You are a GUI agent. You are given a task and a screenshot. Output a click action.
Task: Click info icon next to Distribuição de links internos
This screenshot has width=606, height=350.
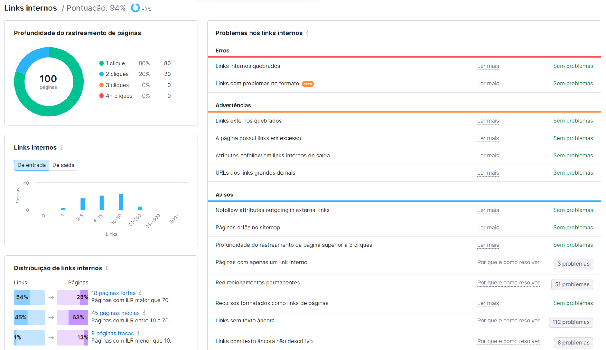tap(107, 268)
